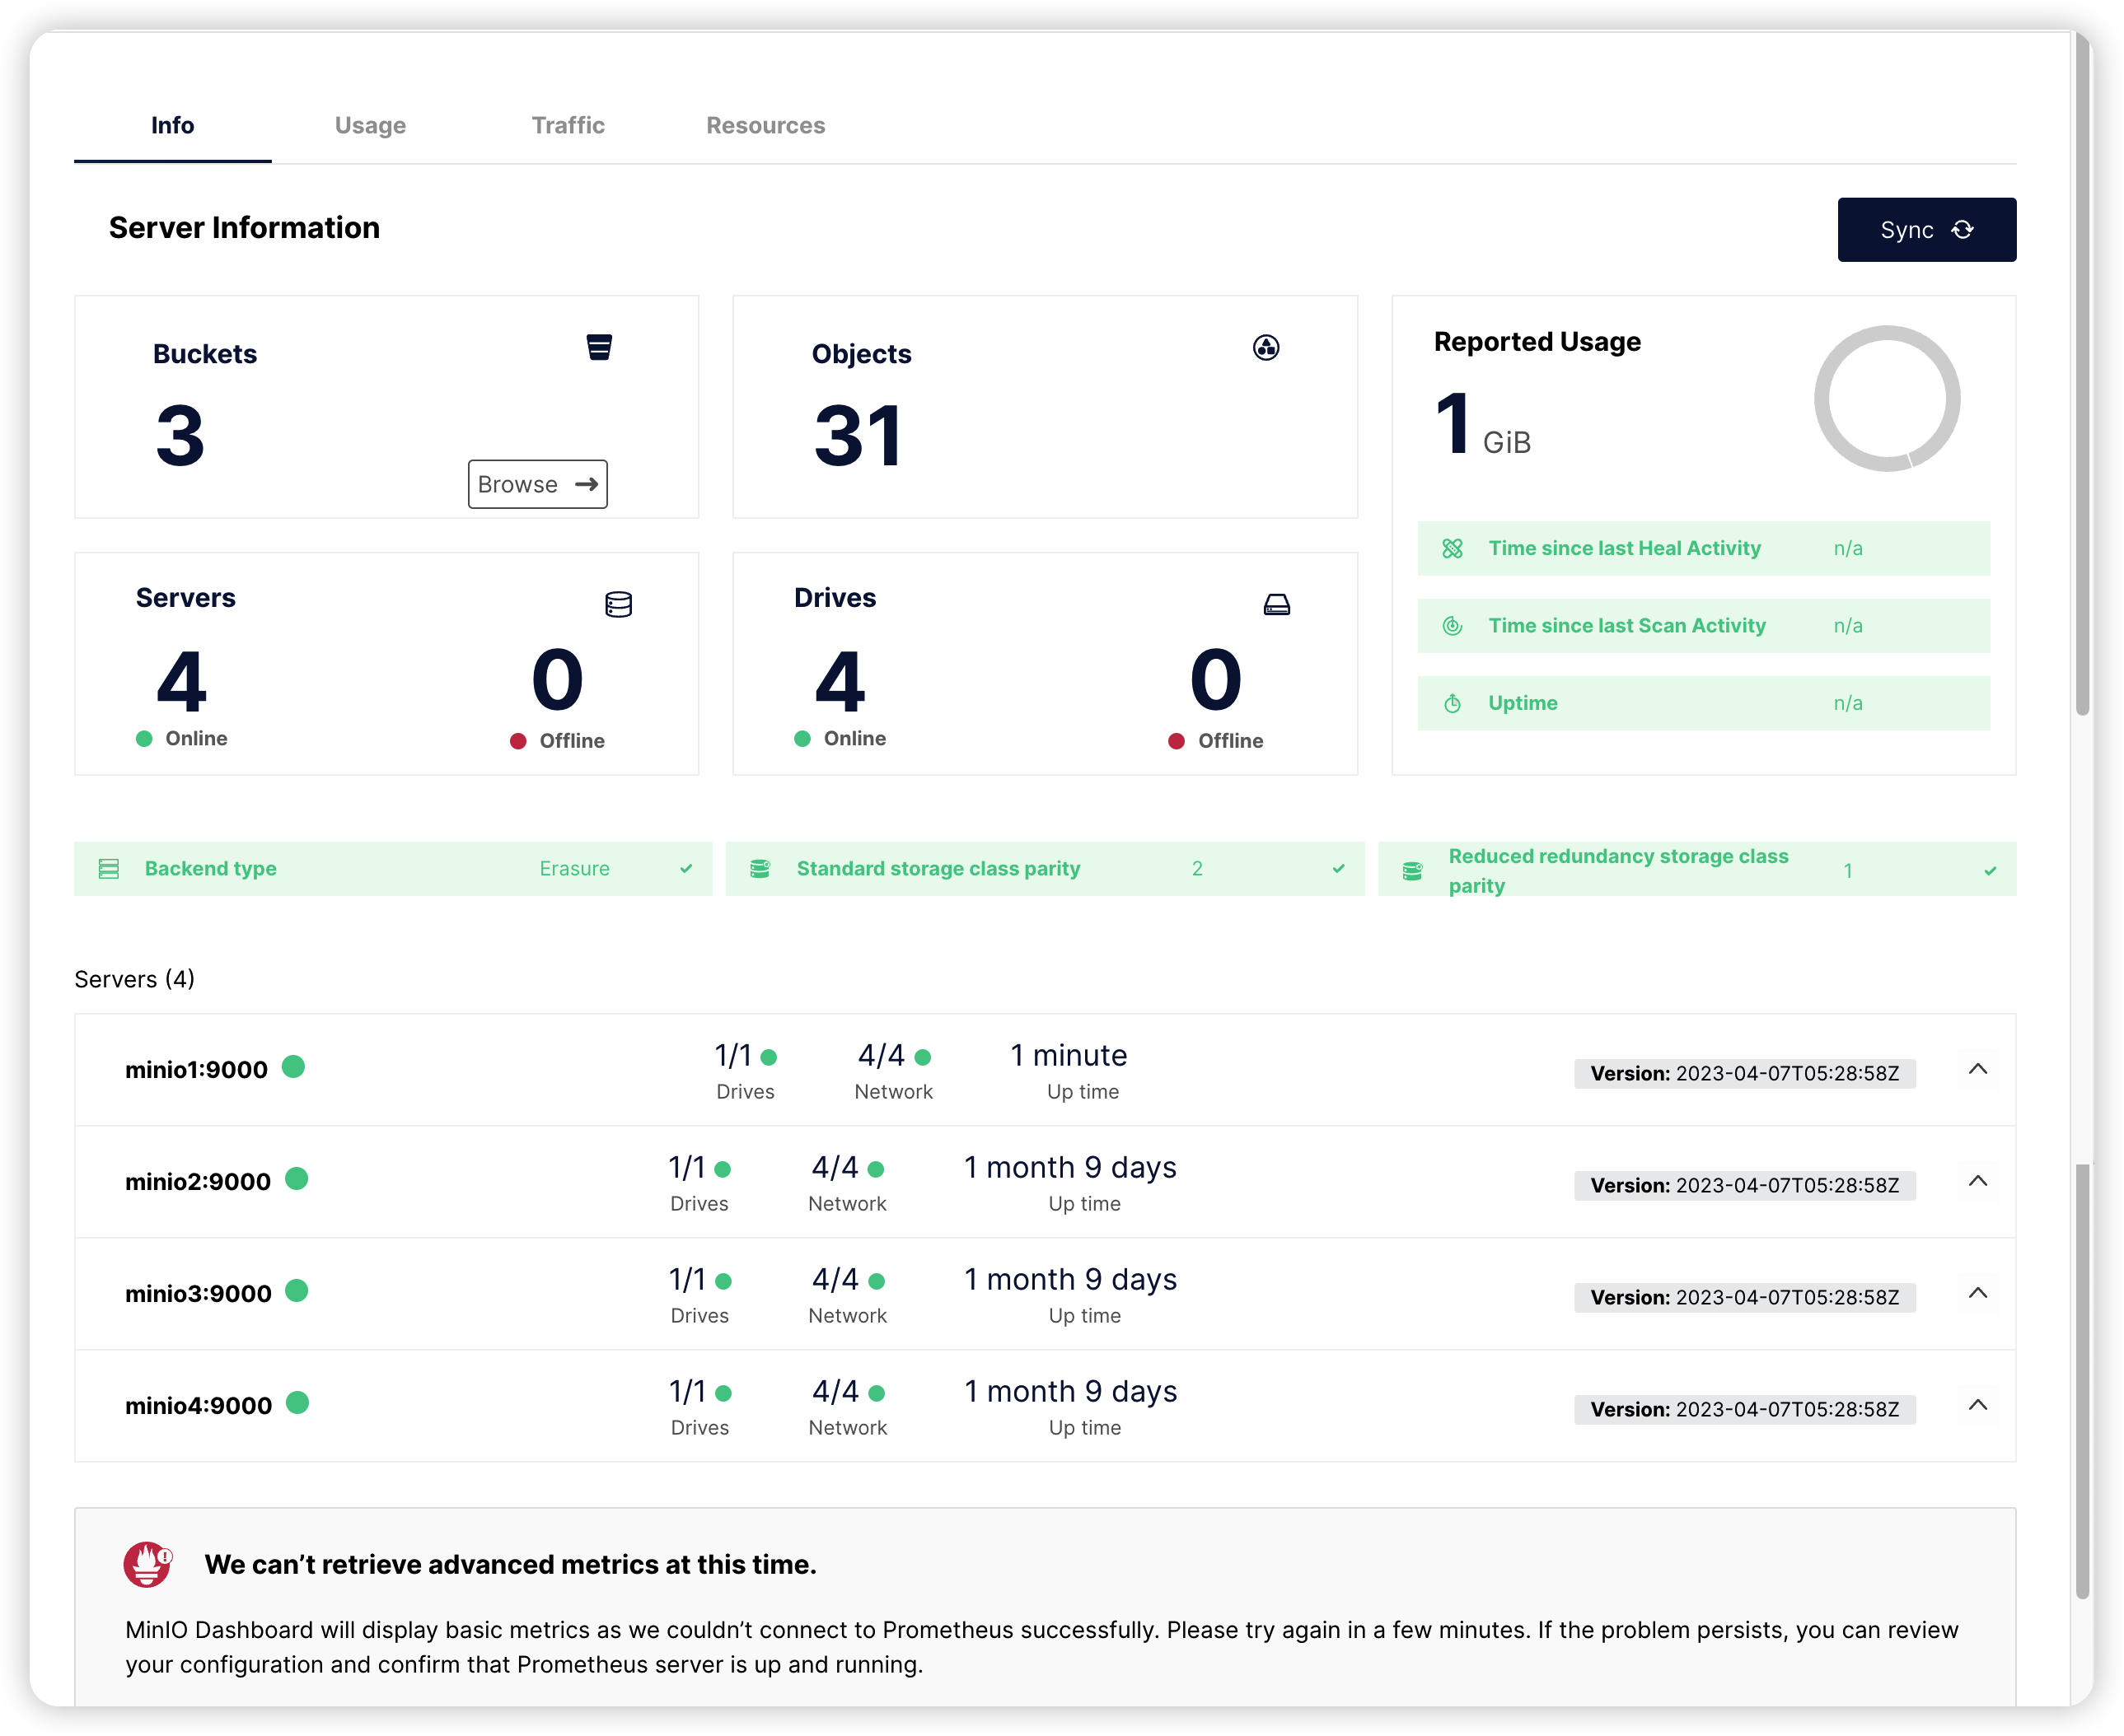2124x1736 pixels.
Task: Click the Buckets bucket icon
Action: (599, 347)
